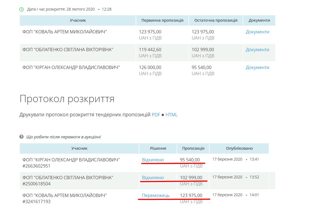View Відхилено decision for Кірган's 95 540,00 bid
This screenshot has height=209, width=335.
[x=153, y=160]
